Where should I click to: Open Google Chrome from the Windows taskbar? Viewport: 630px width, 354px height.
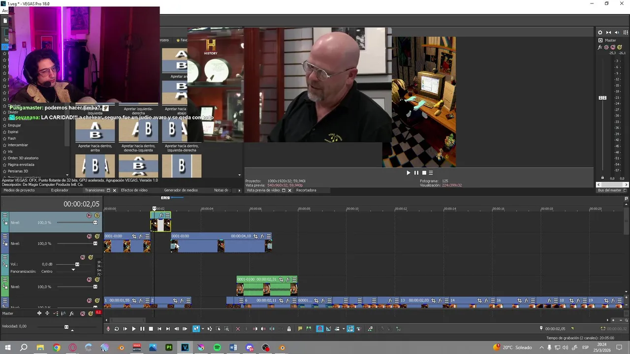(57, 348)
